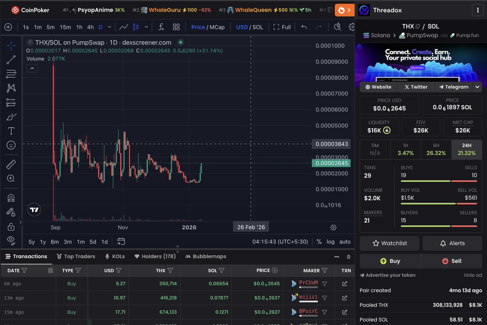Open the emoji icons tool
Viewport: 487px width, 325px height.
pos(11,145)
